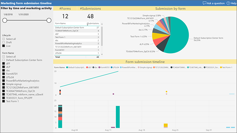Uncheck the FormNT01 form checkbox

coord(4,74)
